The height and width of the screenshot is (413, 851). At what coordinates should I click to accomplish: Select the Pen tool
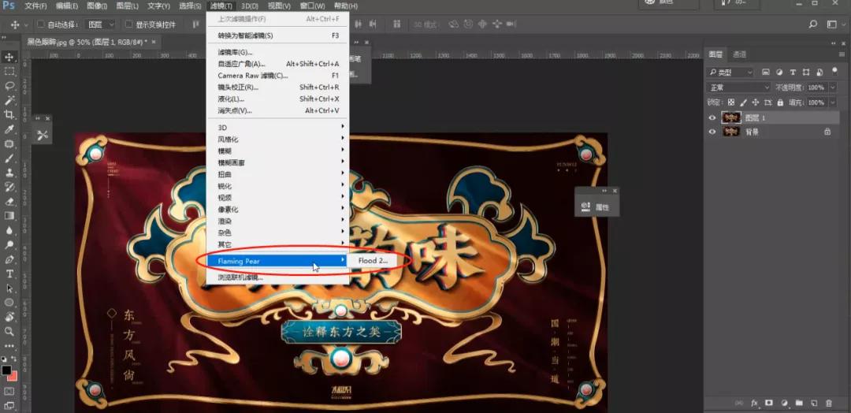tap(9, 259)
